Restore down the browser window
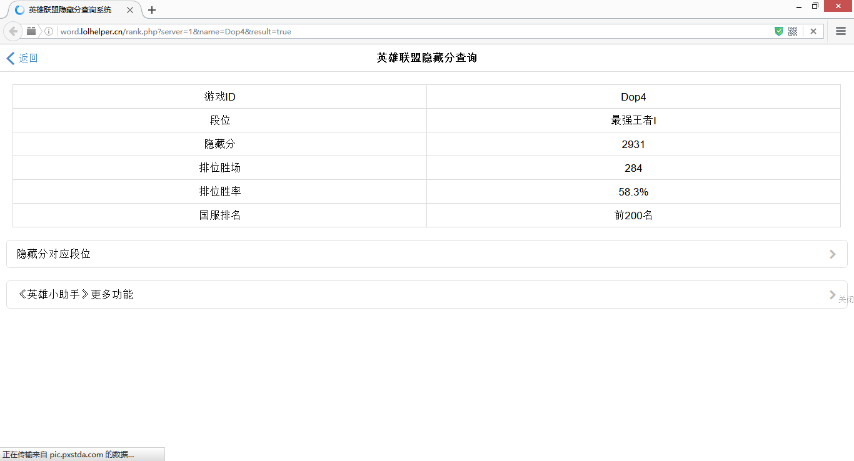This screenshot has width=854, height=461. (x=815, y=6)
